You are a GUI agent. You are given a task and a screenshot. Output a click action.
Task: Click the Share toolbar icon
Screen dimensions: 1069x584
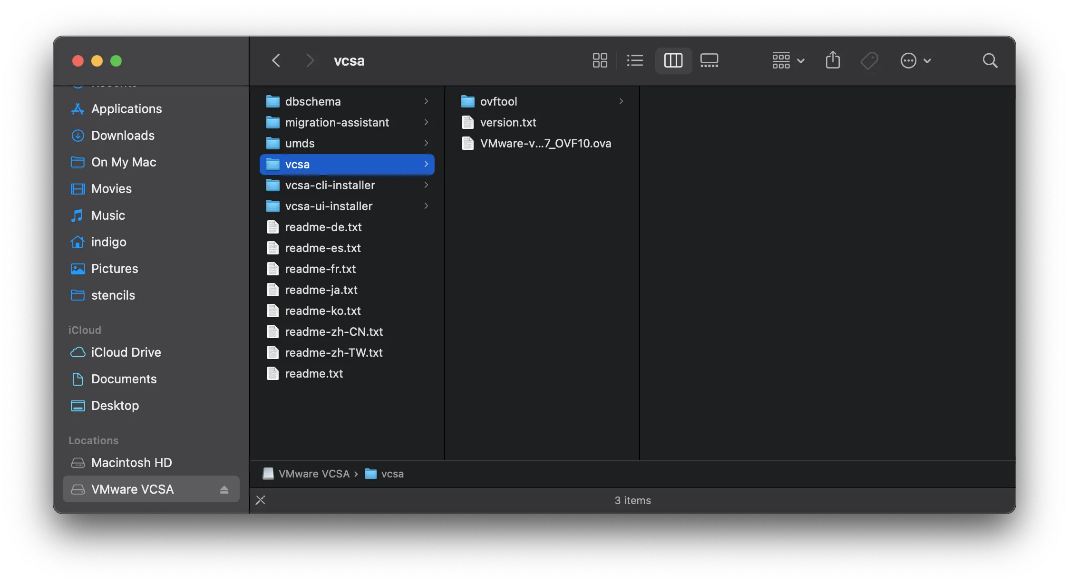click(833, 60)
